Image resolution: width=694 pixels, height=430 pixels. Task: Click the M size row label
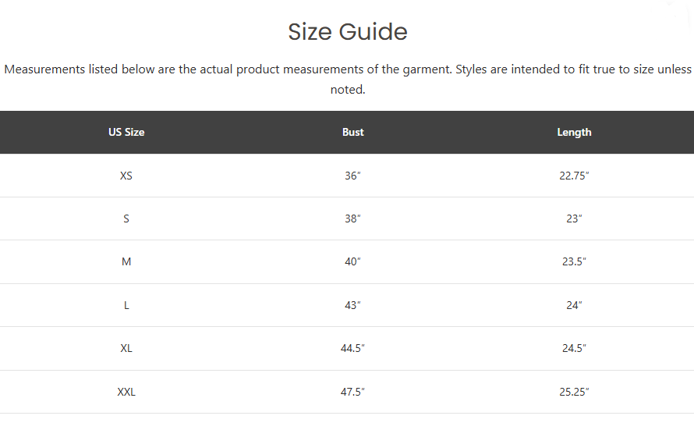(126, 261)
